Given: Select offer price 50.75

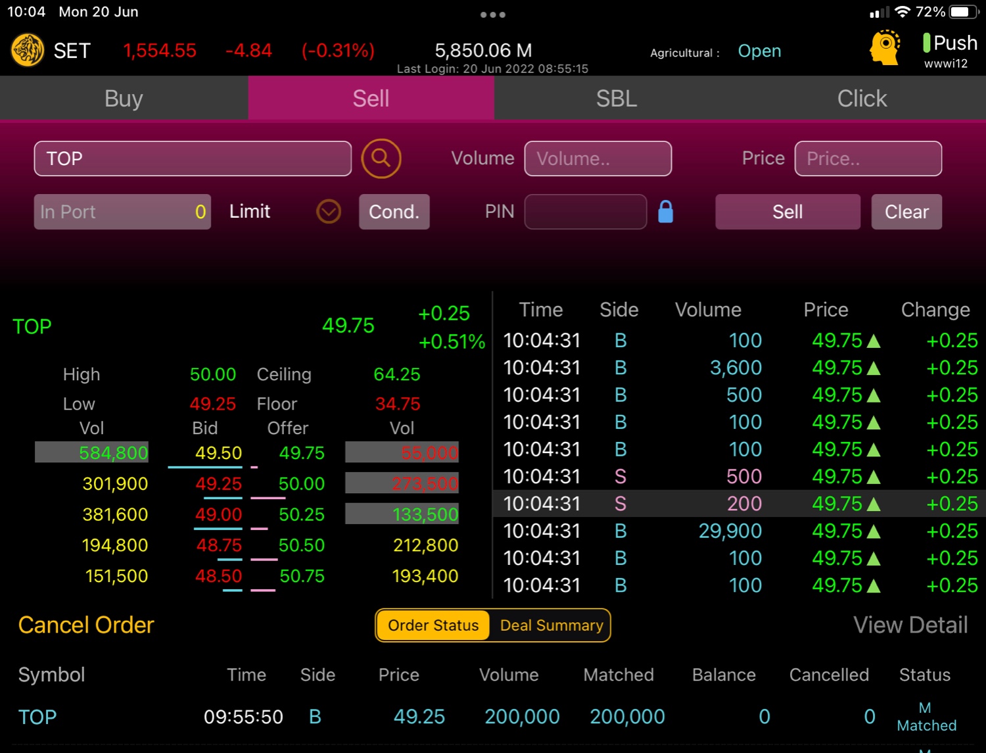Looking at the screenshot, I should tap(302, 576).
